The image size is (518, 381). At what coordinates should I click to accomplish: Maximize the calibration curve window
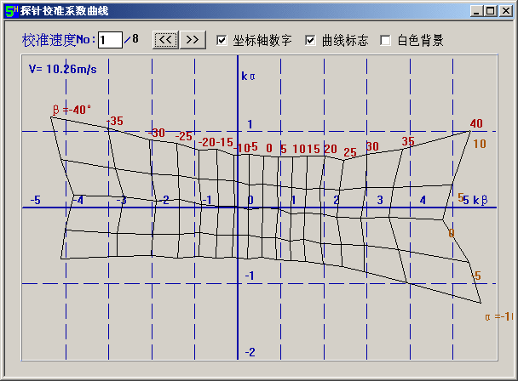coord(489,11)
